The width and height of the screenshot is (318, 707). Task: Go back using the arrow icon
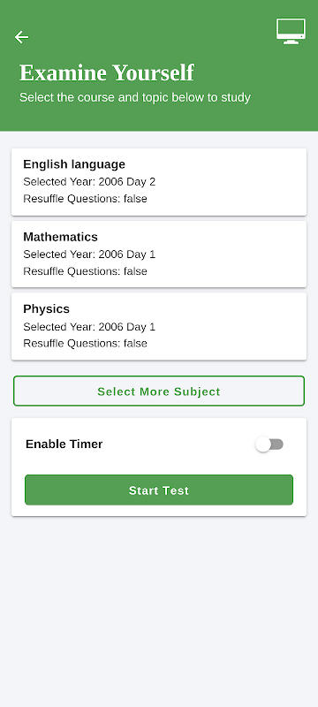[x=21, y=37]
